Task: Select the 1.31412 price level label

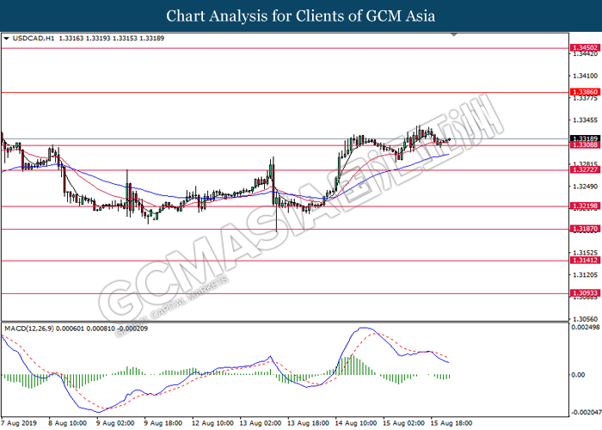Action: click(x=585, y=261)
